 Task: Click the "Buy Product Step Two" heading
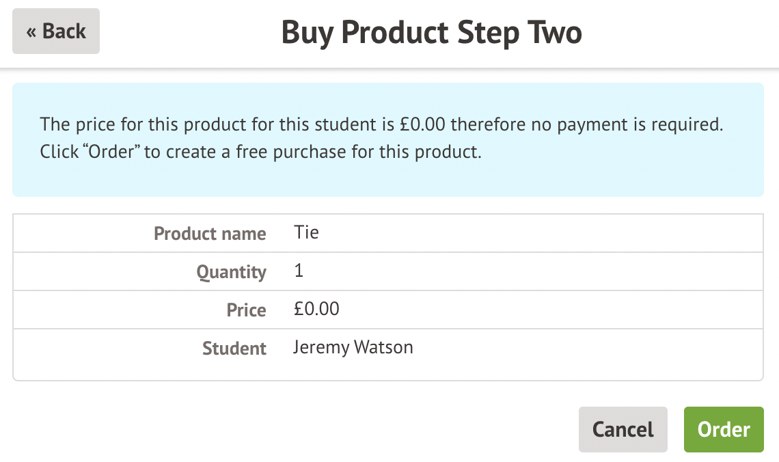(x=431, y=33)
